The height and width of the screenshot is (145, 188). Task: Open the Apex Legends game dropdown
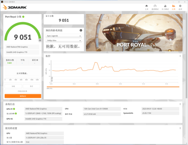pyautogui.click(x=64, y=36)
